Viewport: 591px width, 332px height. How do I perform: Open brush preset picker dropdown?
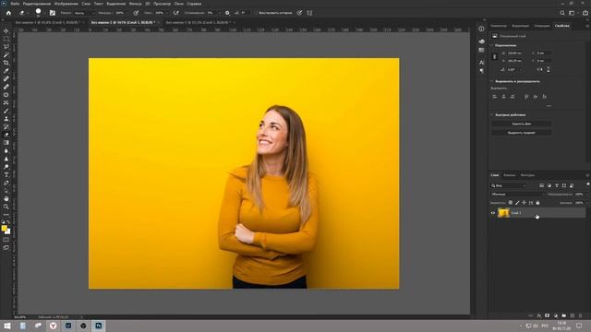tap(45, 13)
